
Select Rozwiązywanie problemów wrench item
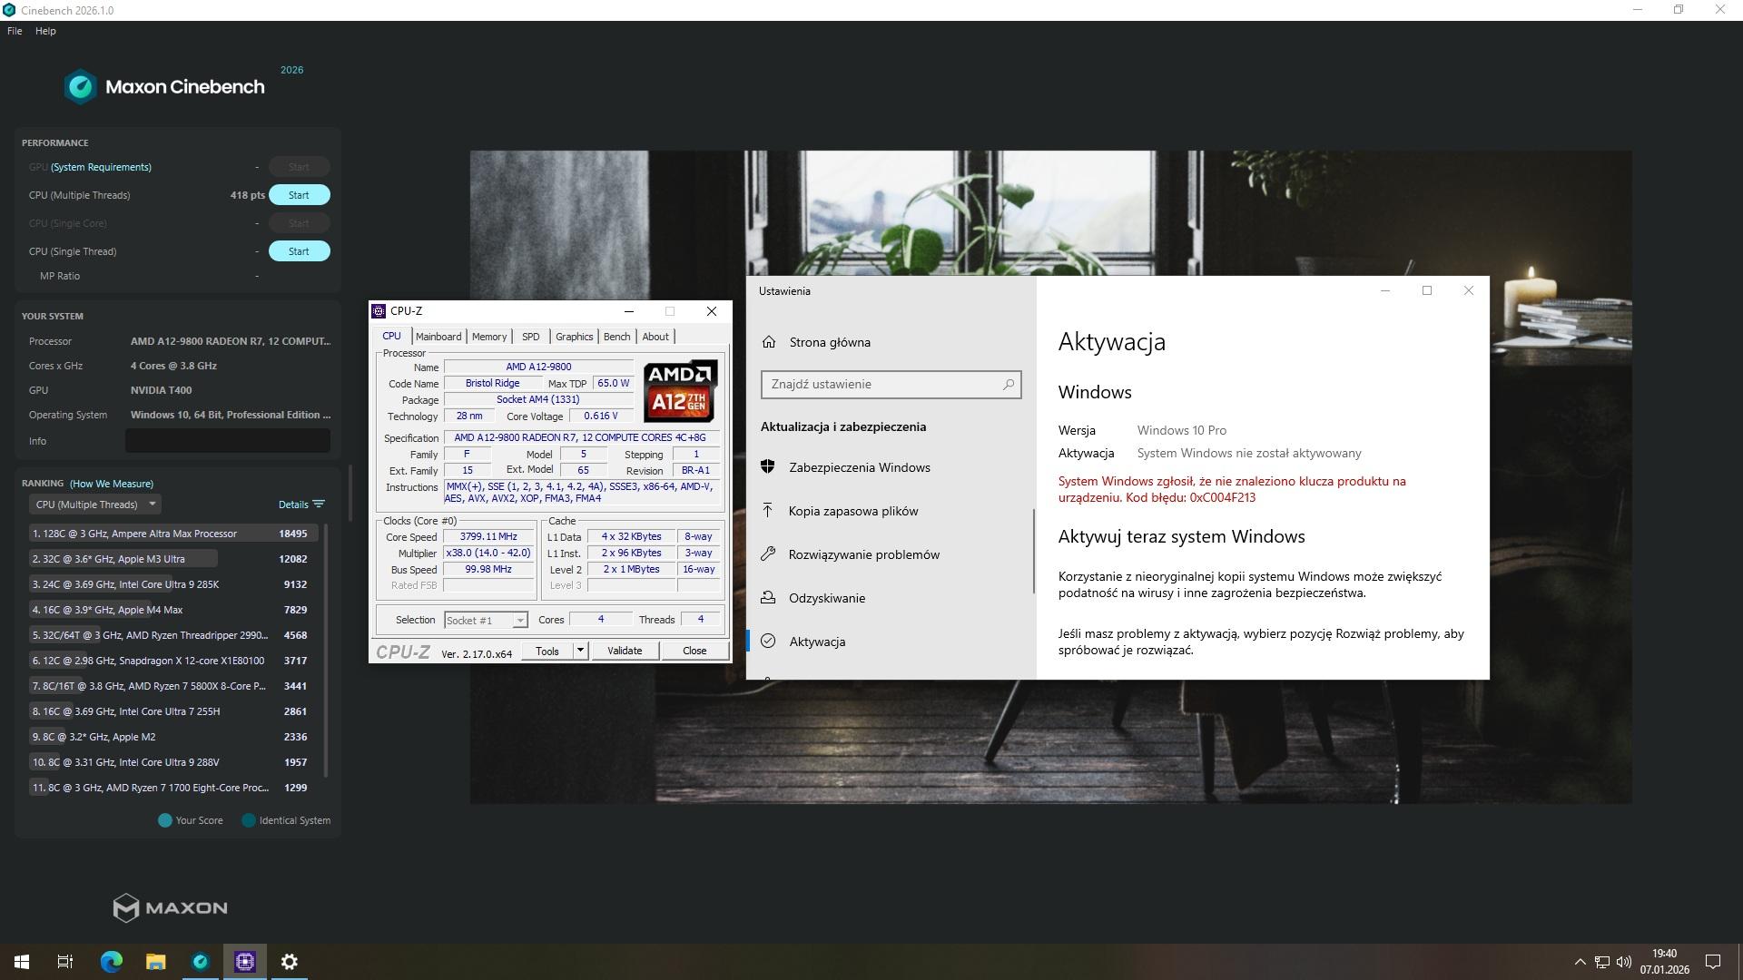click(863, 554)
